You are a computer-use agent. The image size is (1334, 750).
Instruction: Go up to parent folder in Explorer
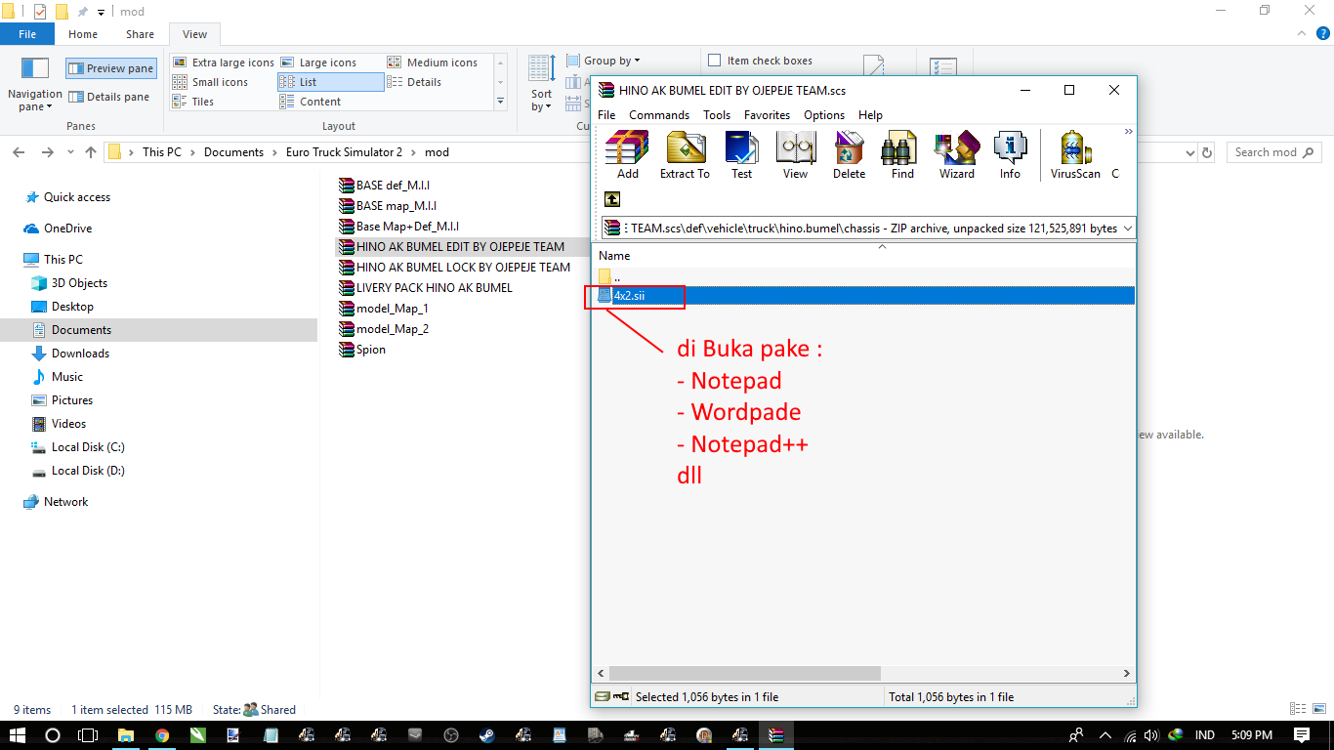(x=91, y=152)
